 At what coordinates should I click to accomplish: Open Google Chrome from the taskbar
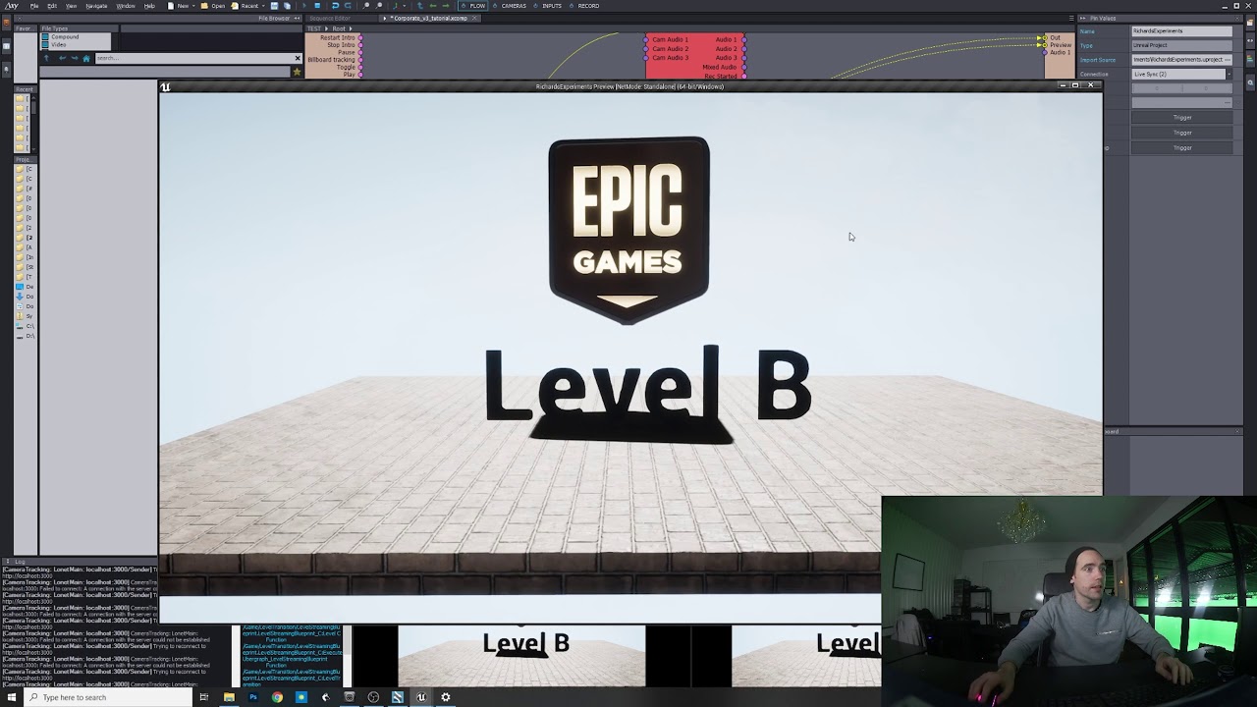(x=277, y=697)
